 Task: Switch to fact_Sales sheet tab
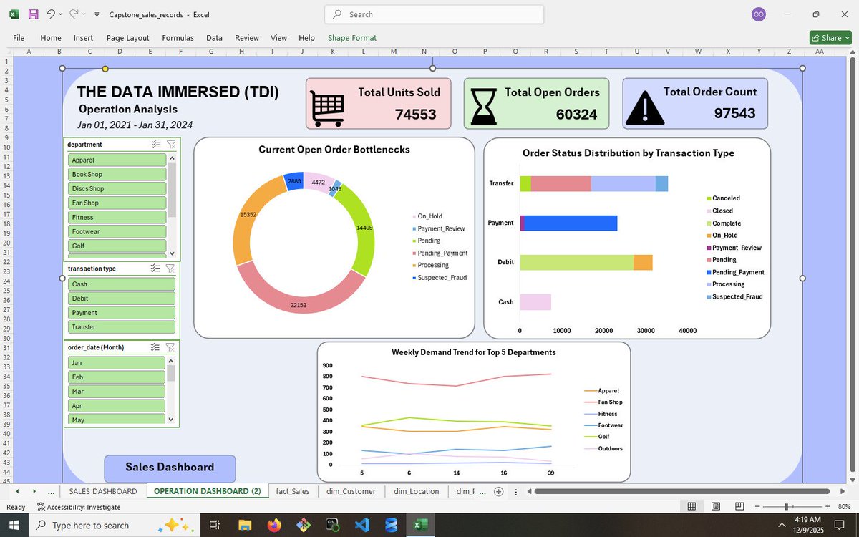293,491
